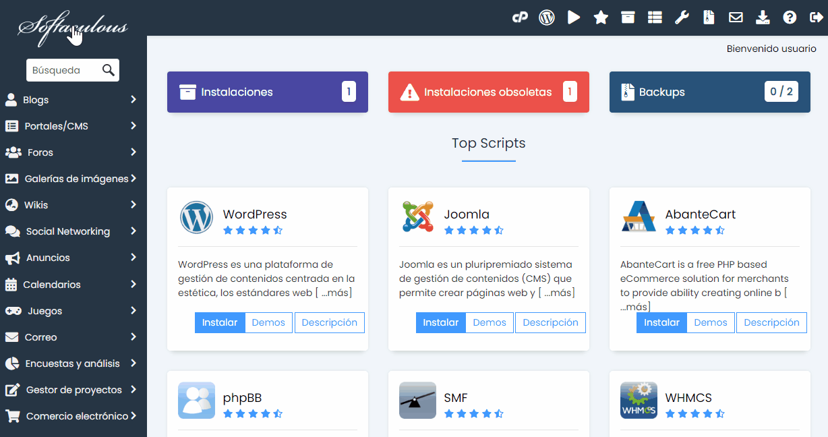Click the Juegos gamepad icon
This screenshot has width=828, height=437.
13,311
